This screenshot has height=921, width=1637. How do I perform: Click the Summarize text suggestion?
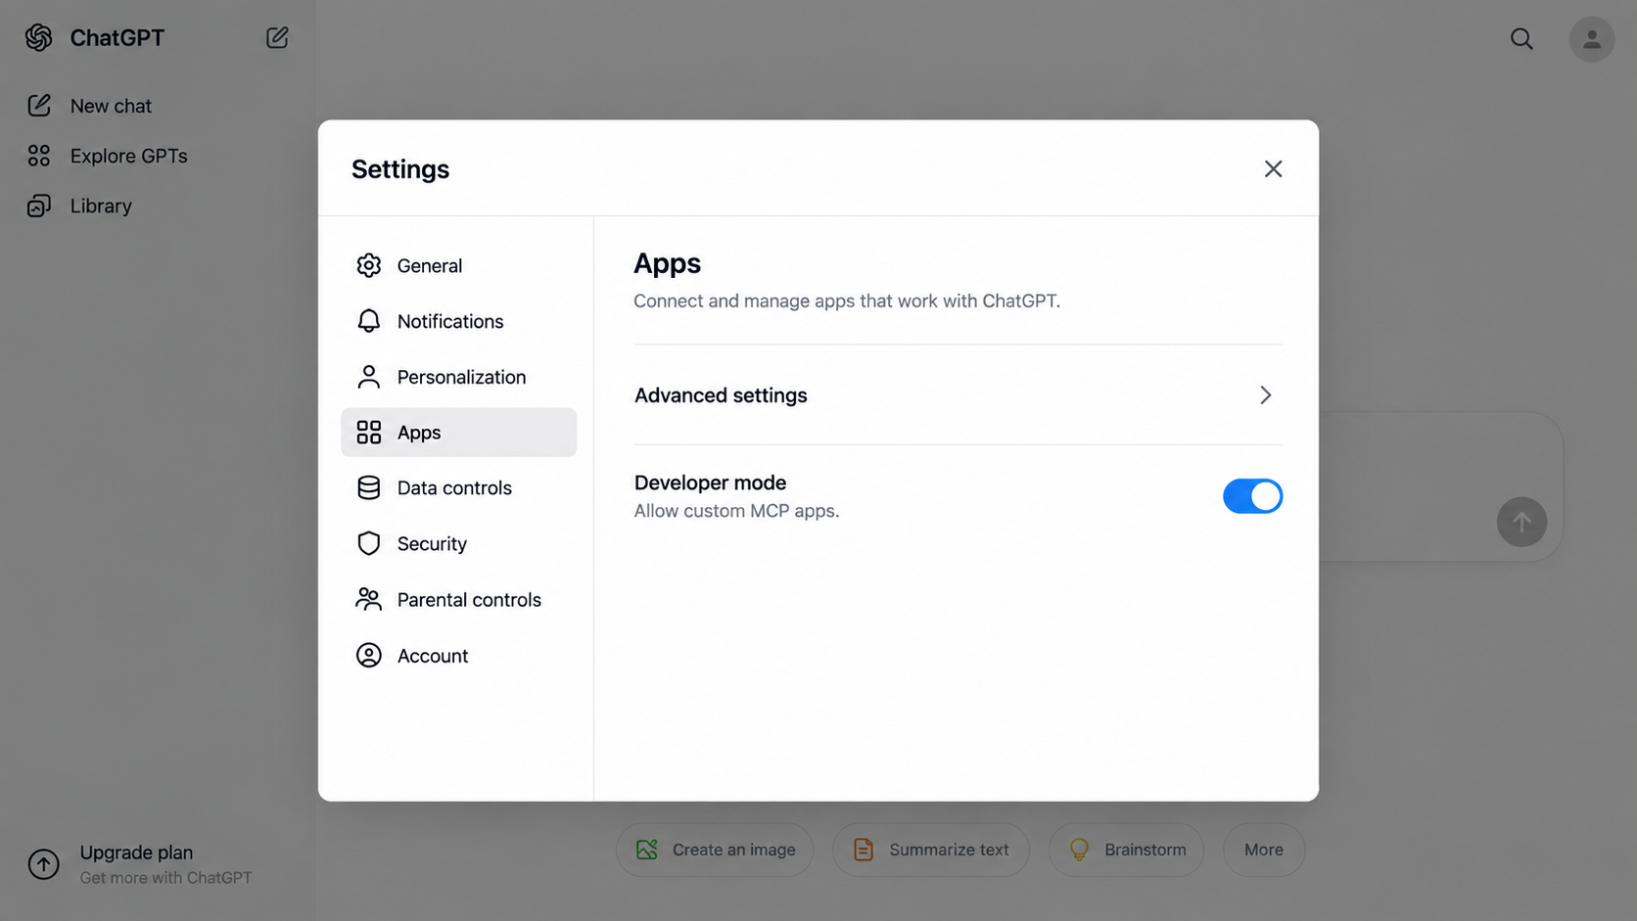(931, 850)
